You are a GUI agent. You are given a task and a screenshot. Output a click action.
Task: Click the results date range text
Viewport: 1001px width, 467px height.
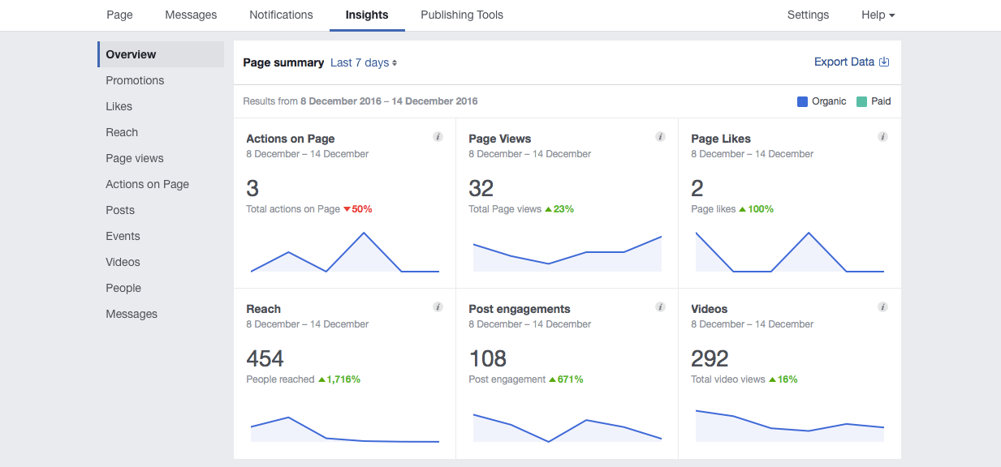point(360,101)
